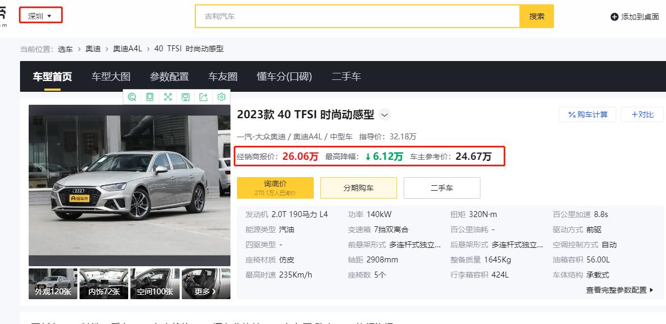Expand the 2023款 40 TFSI trim dropdown
The image size is (666, 324).
[x=384, y=114]
